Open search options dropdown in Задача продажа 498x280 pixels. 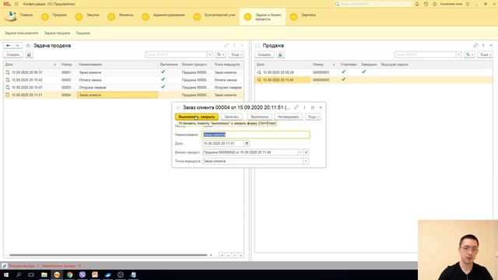point(220,54)
